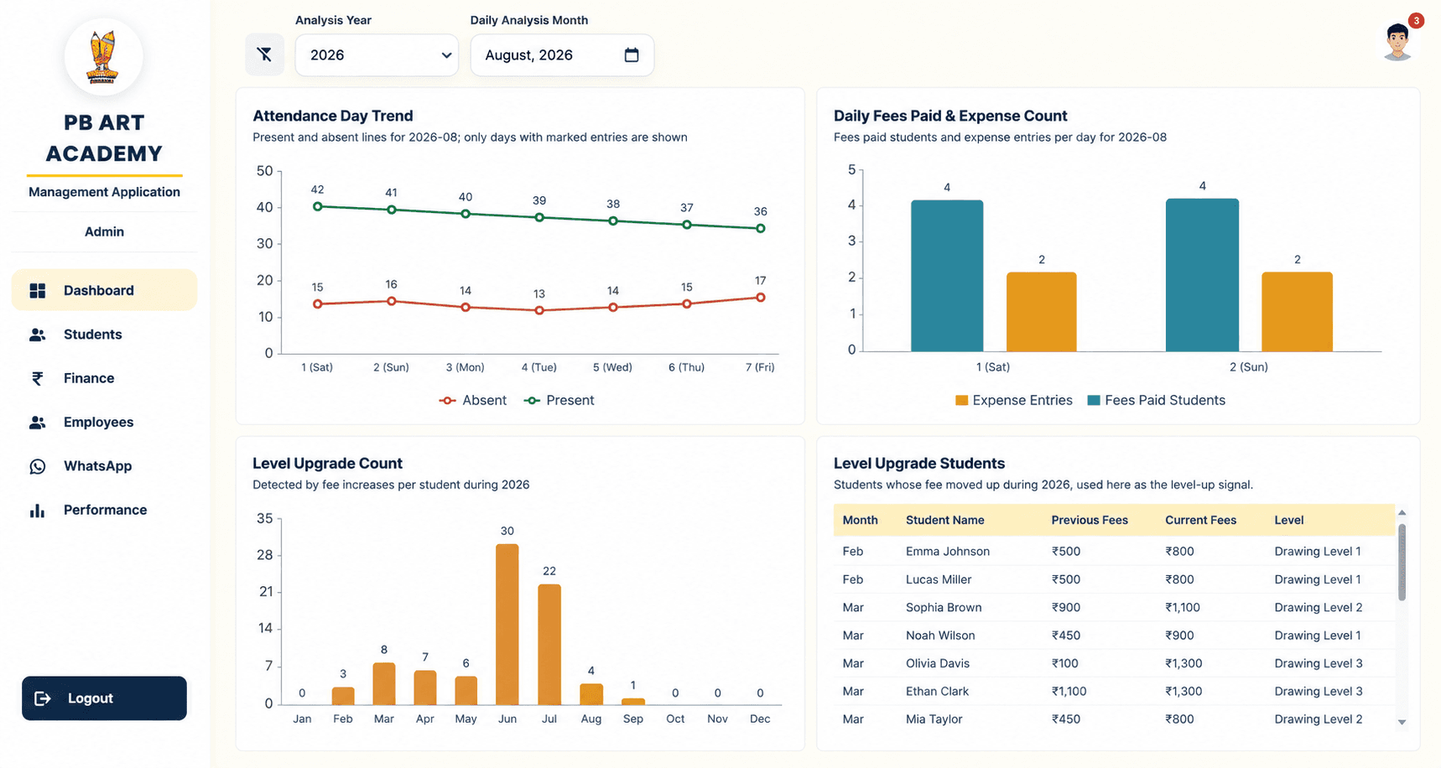Screen dimensions: 1441x768
Task: Click the Students people icon
Action: pyautogui.click(x=38, y=335)
